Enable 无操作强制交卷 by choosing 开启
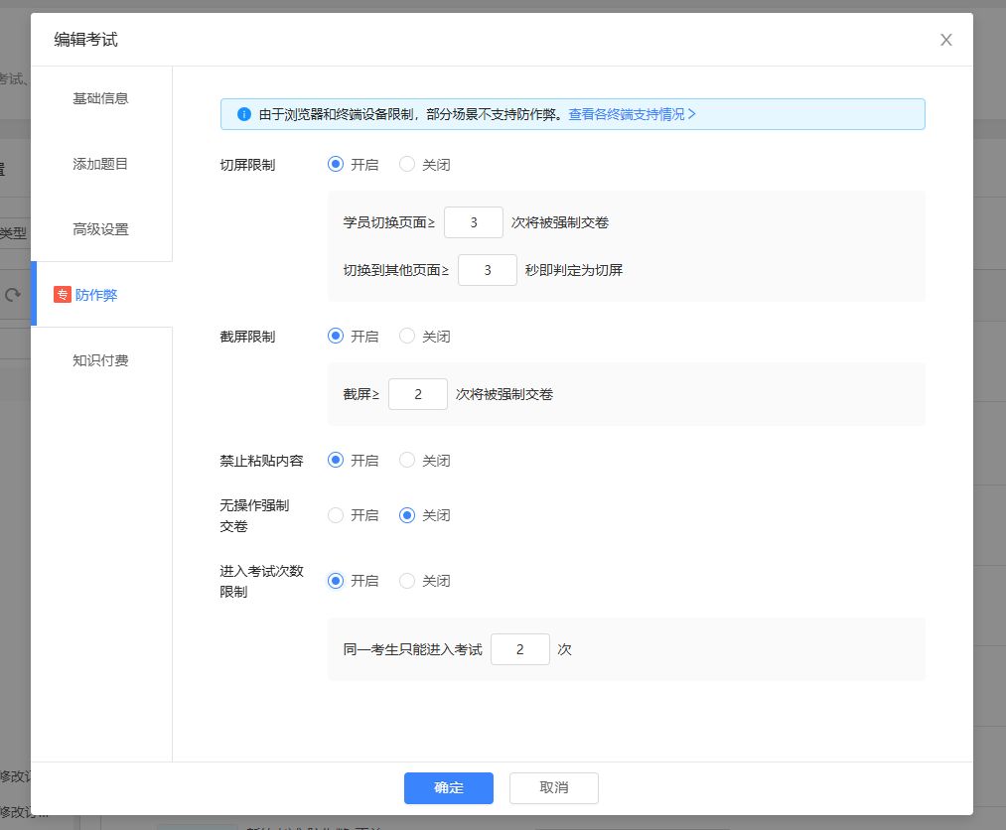Image resolution: width=1006 pixels, height=830 pixels. (x=336, y=515)
